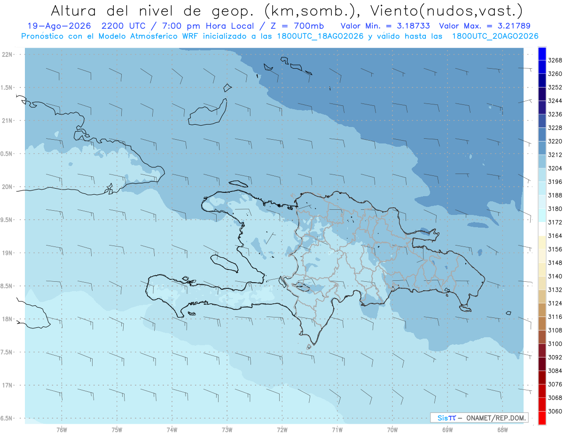Click the '22N' latitude label
564x436 pixels.
[x=7, y=55]
